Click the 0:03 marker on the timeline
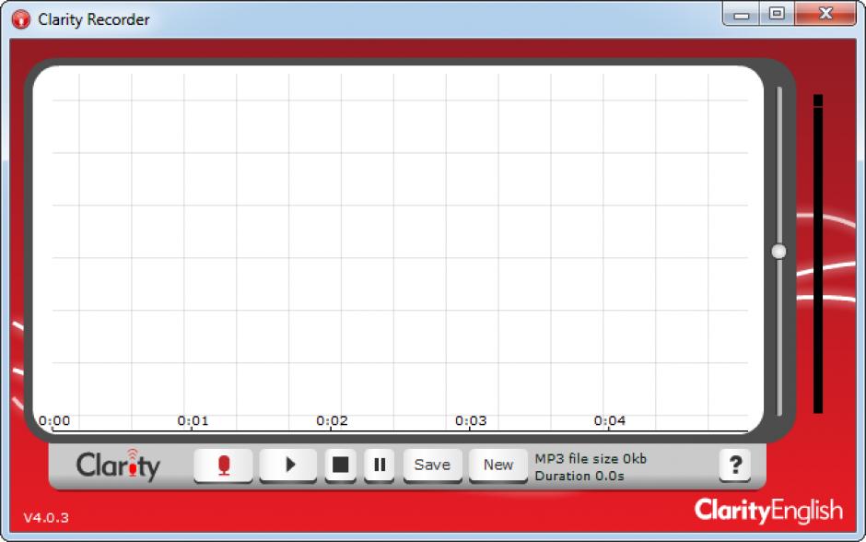 (x=471, y=421)
